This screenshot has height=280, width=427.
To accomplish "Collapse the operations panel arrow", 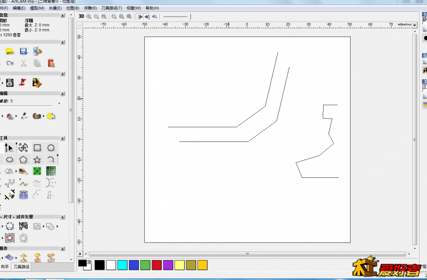I will pyautogui.click(x=63, y=249).
